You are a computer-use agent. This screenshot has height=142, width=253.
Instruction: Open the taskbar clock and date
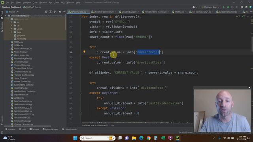[242, 138]
